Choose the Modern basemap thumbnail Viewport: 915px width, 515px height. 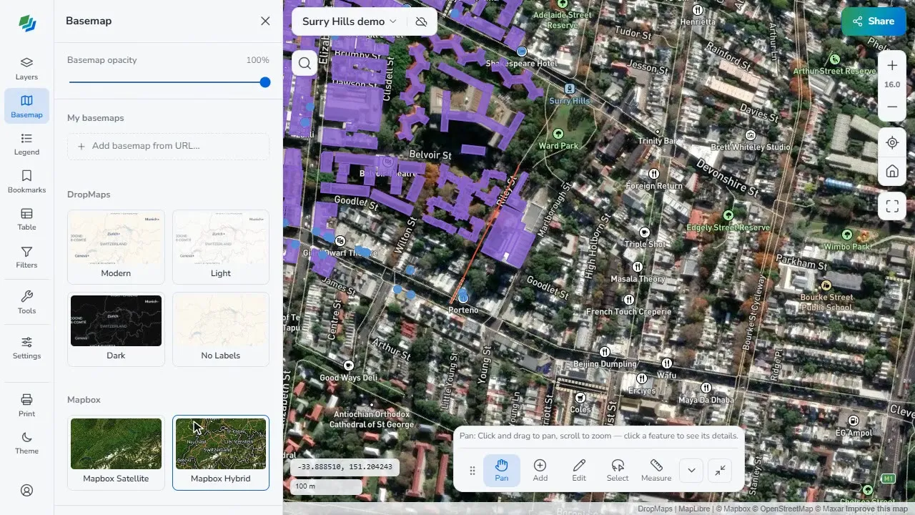click(116, 246)
